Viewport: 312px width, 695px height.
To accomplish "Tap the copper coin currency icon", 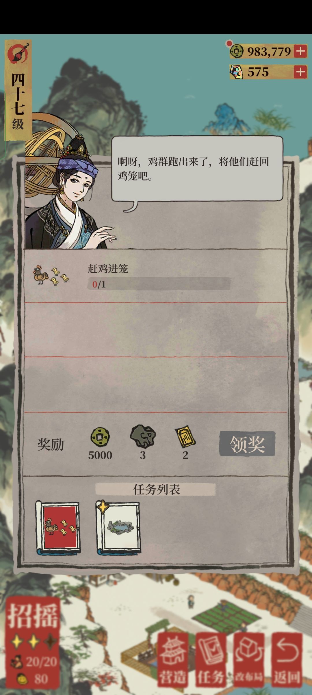I will pyautogui.click(x=237, y=52).
